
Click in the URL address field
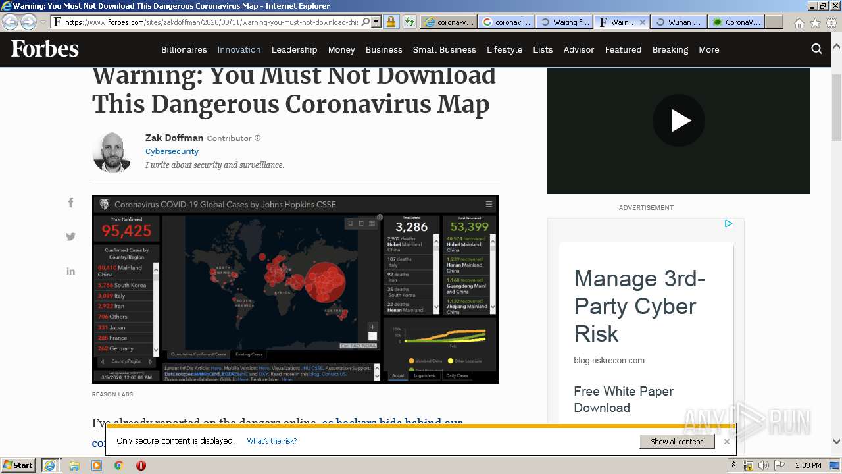[210, 22]
